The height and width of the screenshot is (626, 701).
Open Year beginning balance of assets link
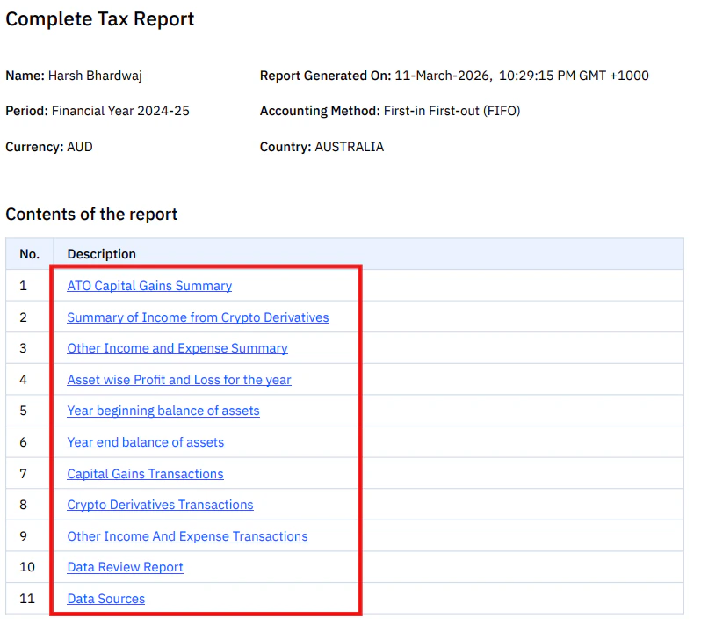(163, 411)
